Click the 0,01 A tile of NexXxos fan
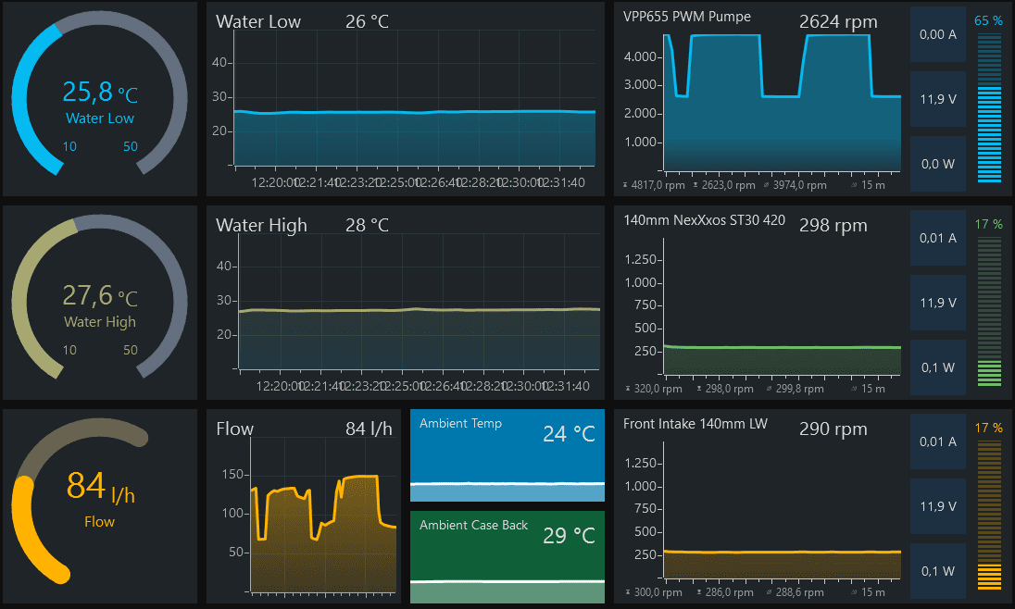This screenshot has width=1015, height=609. pos(938,238)
